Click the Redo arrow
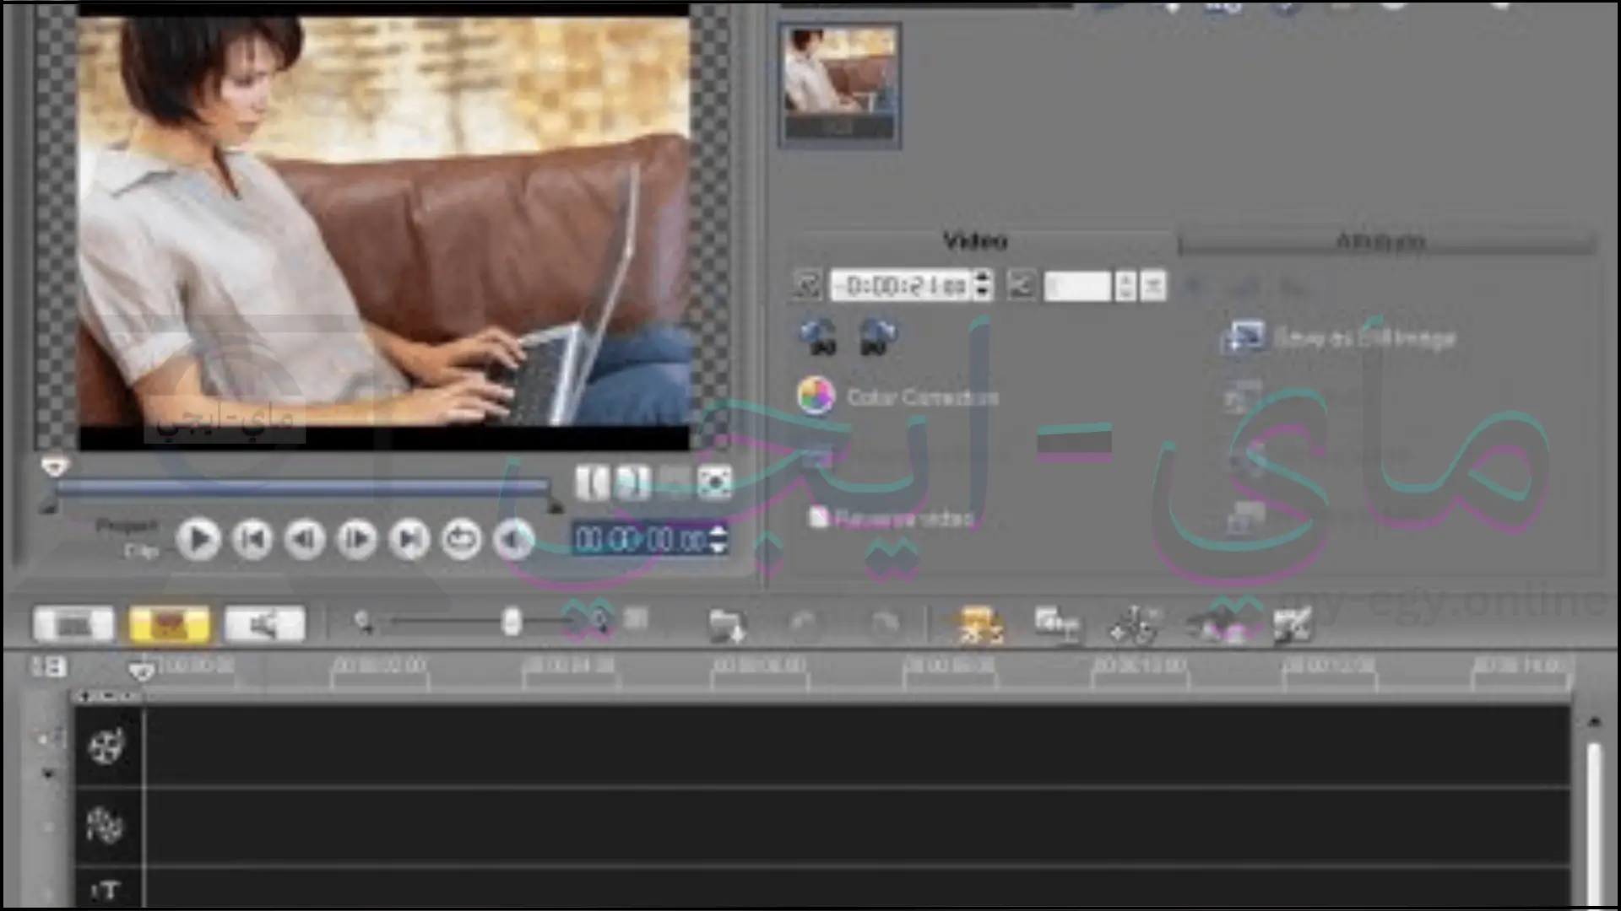This screenshot has height=911, width=1621. [884, 624]
